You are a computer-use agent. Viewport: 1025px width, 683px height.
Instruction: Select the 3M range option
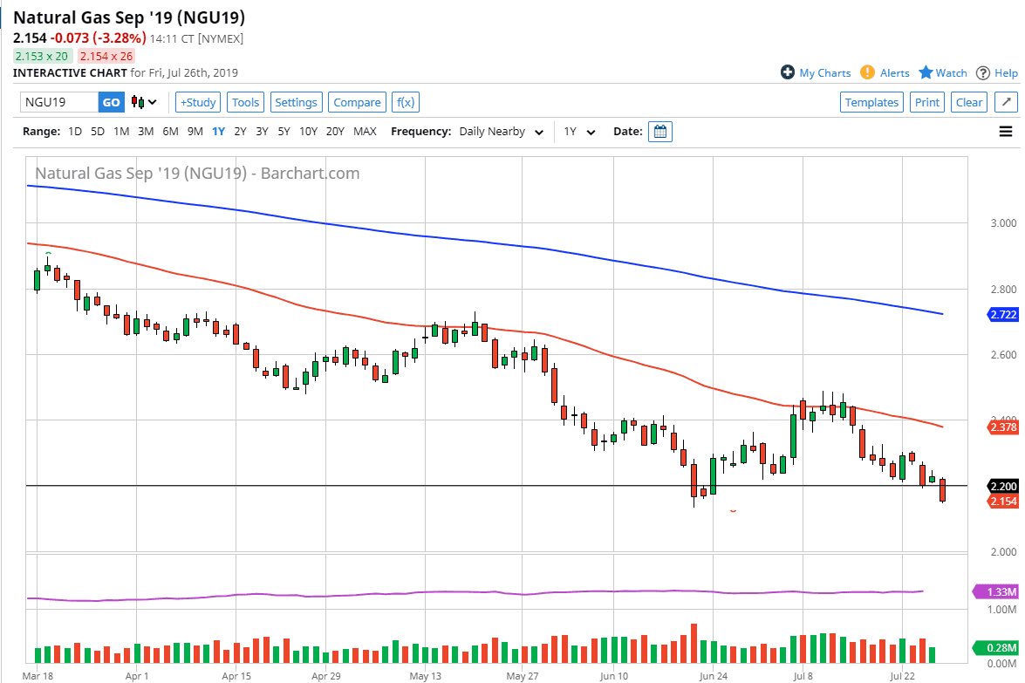(x=146, y=132)
